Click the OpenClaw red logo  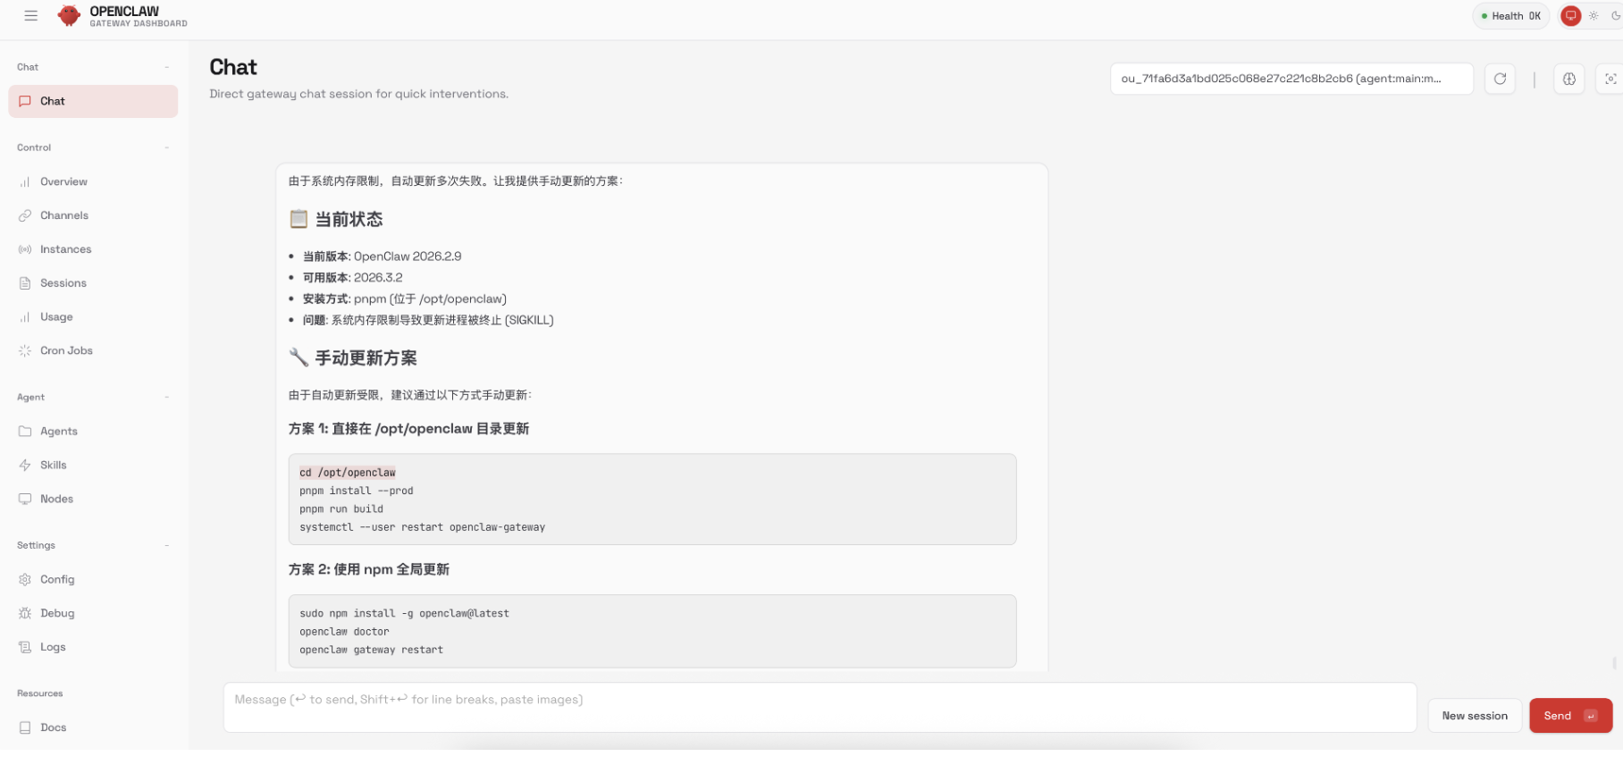click(x=69, y=15)
